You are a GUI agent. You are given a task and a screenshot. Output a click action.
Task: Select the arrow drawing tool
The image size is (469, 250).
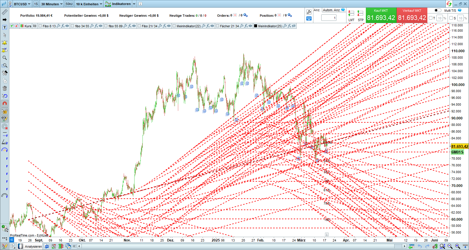coord(5,20)
